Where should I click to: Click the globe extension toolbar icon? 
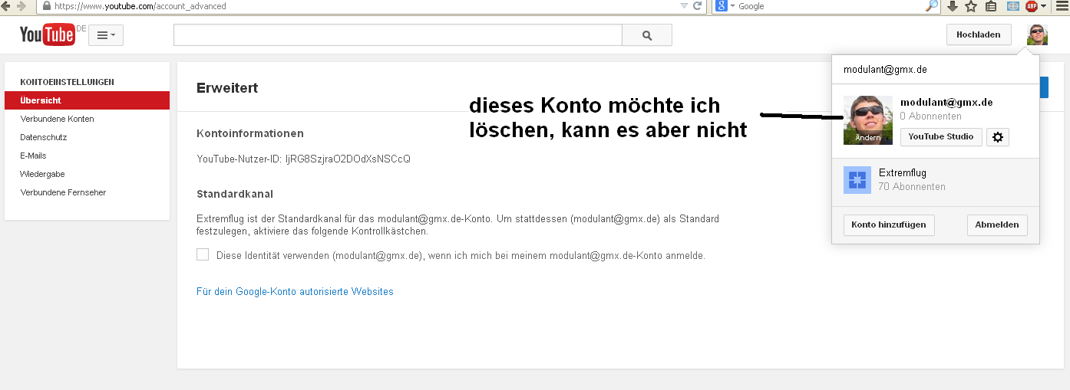(x=1013, y=6)
